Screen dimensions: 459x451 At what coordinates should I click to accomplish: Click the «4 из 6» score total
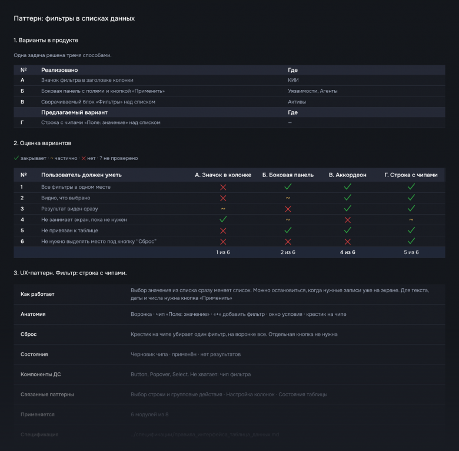(x=347, y=252)
